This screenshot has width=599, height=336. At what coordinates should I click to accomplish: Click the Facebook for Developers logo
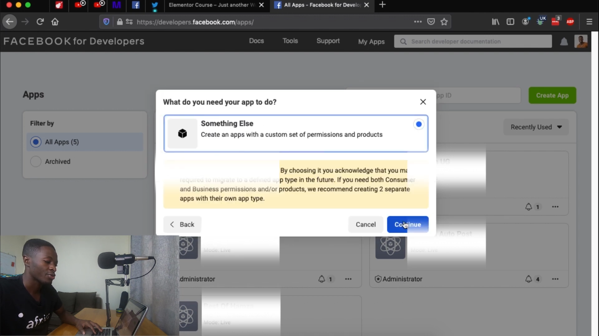pos(74,41)
